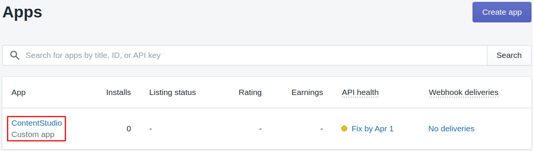
Task: Click the Webhook deliveries column header
Action: pyautogui.click(x=463, y=92)
